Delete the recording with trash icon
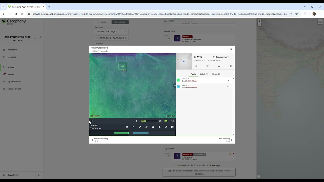The image size is (324, 182). pyautogui.click(x=231, y=66)
